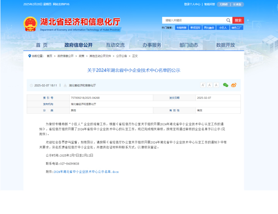This screenshot has height=214, width=278.
Task: Click 公示公告 in the breadcrumb
Action: point(122,56)
